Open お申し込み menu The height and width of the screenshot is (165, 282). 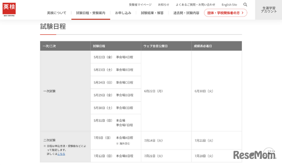click(123, 13)
